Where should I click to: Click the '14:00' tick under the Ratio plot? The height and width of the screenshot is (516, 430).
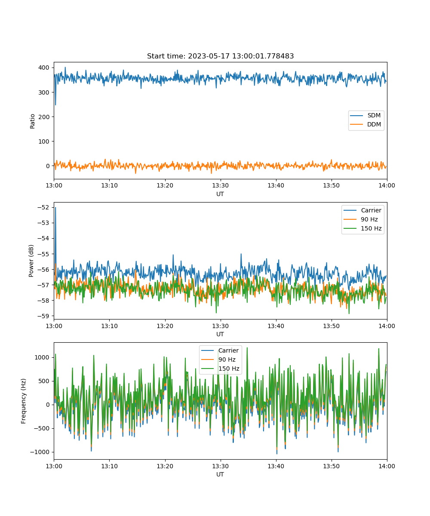(387, 185)
